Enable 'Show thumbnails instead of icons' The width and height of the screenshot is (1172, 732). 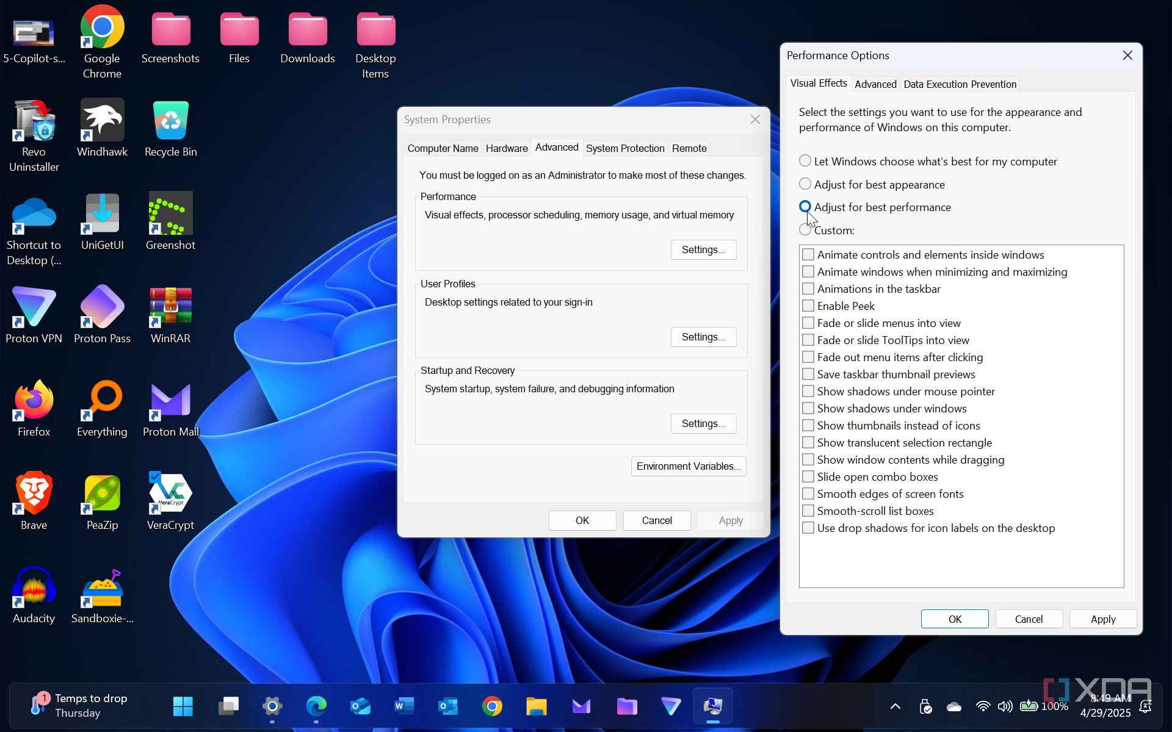tap(808, 425)
